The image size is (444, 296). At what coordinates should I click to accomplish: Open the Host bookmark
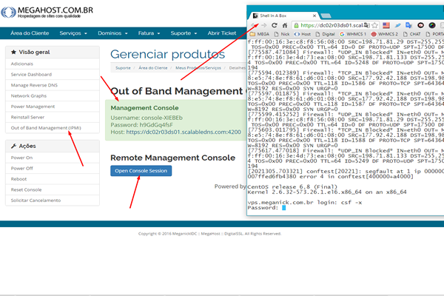303,34
